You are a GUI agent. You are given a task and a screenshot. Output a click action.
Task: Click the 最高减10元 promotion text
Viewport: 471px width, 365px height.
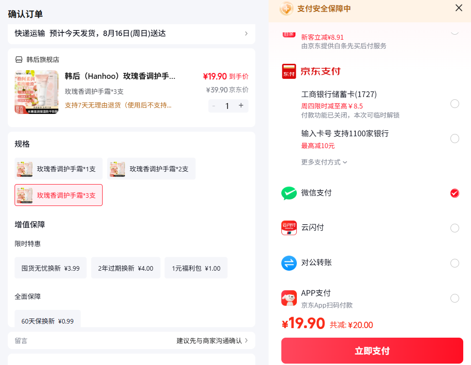(x=318, y=146)
